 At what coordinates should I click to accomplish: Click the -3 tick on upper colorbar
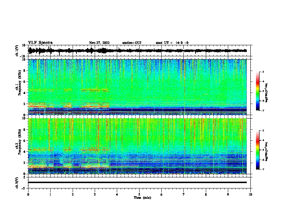pyautogui.click(x=262, y=72)
